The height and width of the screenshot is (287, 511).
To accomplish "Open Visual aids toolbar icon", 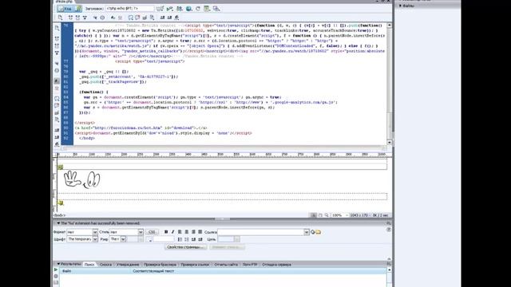I will pyautogui.click(x=216, y=9).
